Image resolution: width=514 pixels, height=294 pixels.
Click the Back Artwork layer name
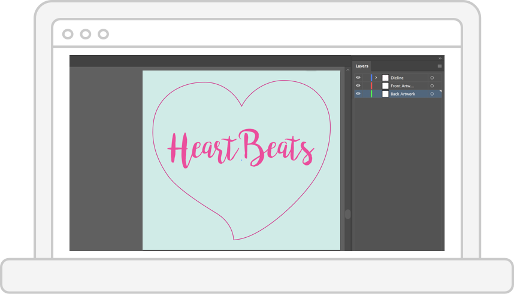click(403, 94)
